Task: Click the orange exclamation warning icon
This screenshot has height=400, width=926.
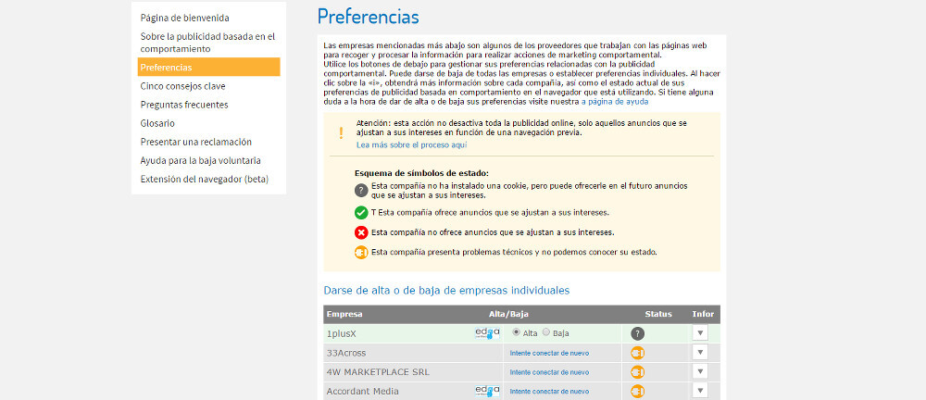Action: click(x=341, y=133)
